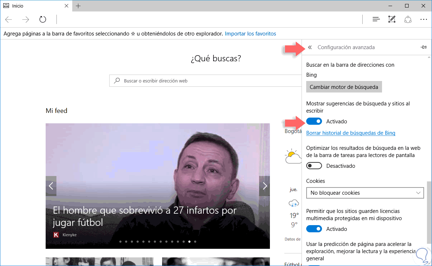Maximize the Edge window
Viewport: 432px width, 266px height.
pos(407,6)
